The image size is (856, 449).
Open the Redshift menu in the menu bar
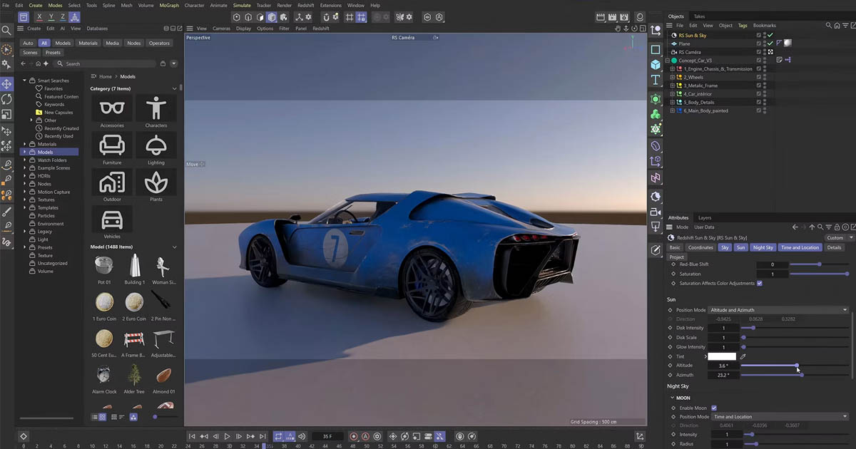305,5
